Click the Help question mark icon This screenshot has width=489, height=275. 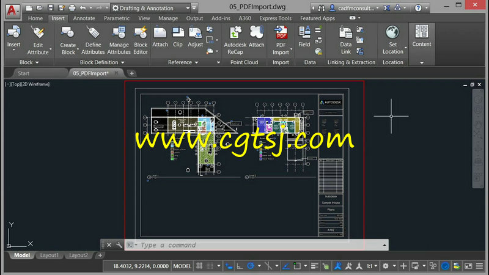(x=418, y=8)
